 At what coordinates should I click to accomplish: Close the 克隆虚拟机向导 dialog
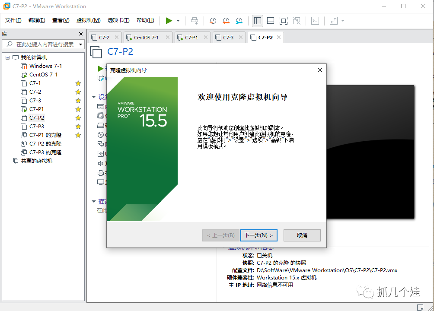[x=320, y=70]
